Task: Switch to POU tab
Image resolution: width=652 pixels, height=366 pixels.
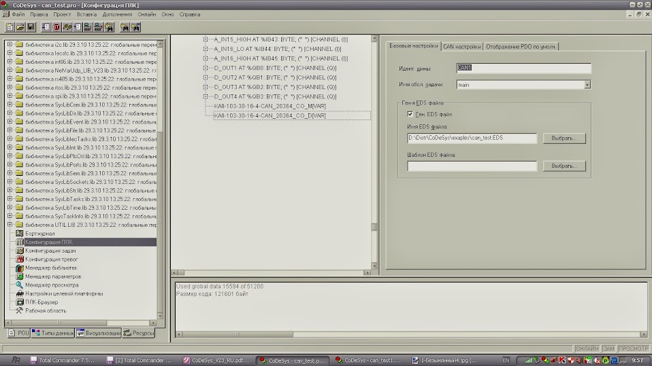Action: [18, 333]
